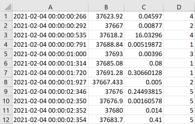Screen dimensions: 195x124
Task: Select row 5 header
Action: (6, 54)
